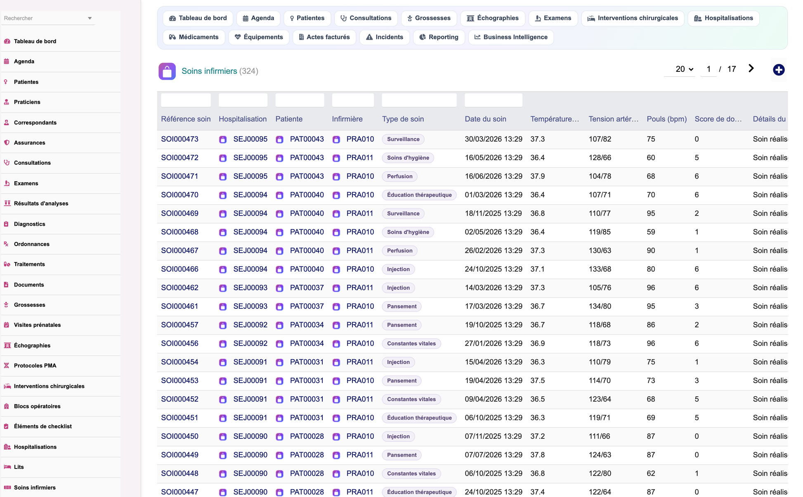The image size is (803, 497).
Task: Click the Incidents warning icon in top bar
Action: pos(369,37)
